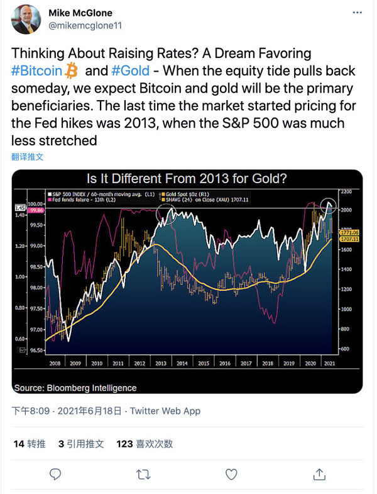Click the retweet arrows icon
377x494 pixels.
tap(144, 474)
